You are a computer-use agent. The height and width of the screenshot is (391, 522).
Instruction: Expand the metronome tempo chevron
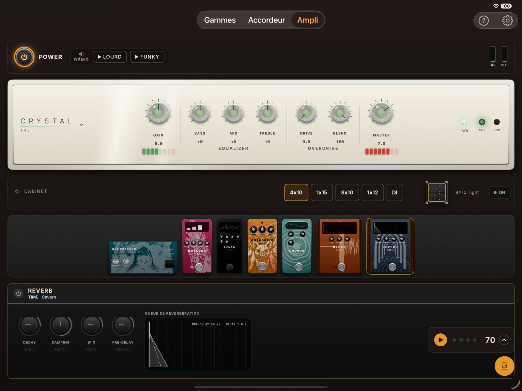coord(504,340)
